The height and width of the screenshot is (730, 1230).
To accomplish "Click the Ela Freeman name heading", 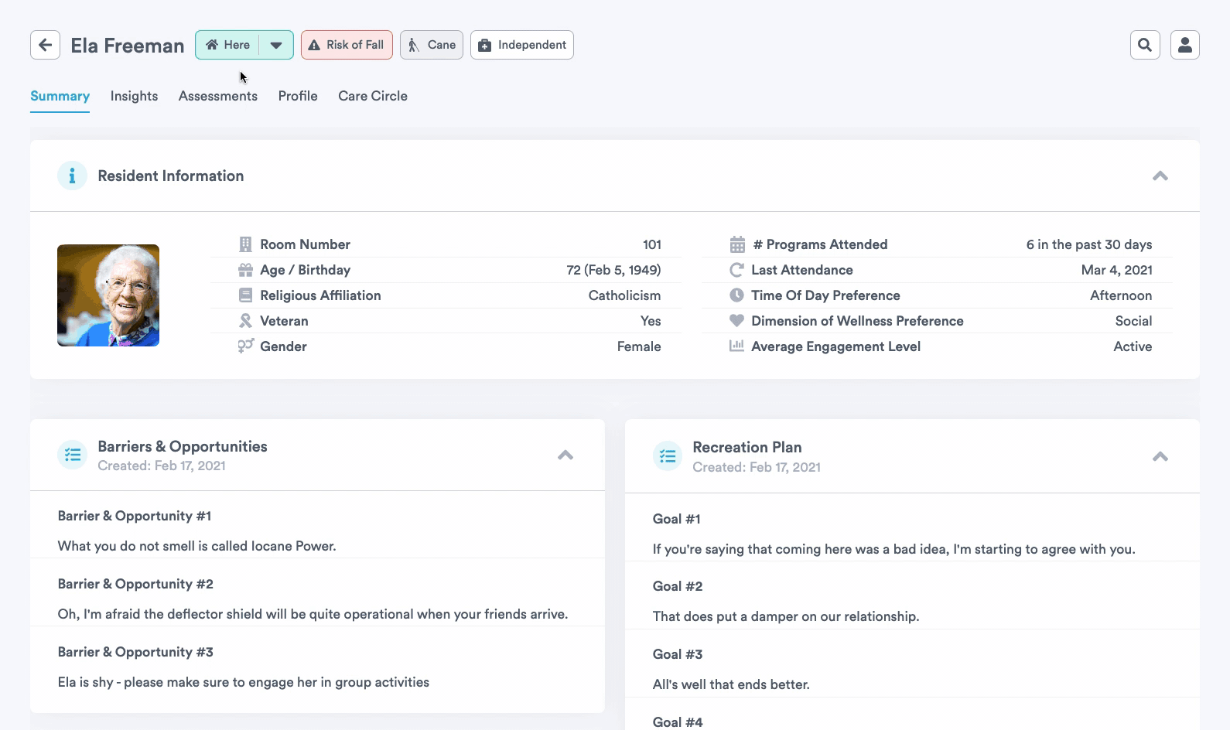I will [128, 46].
